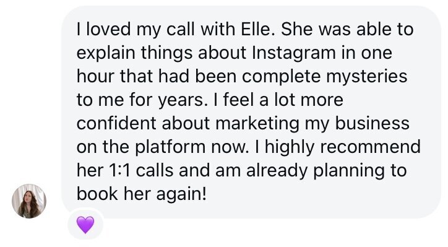Click the word "marketing" in the text

pos(257,124)
